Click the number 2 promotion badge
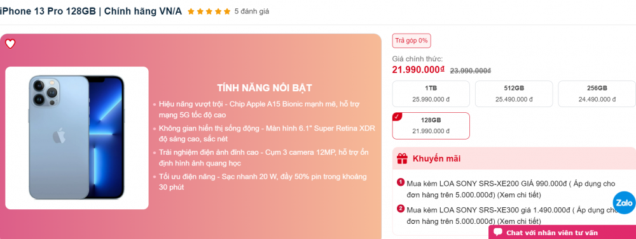Viewport: 636px width, 239px height. point(401,209)
